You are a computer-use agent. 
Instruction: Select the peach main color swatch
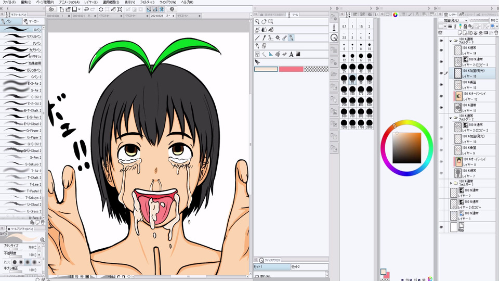[x=266, y=69]
